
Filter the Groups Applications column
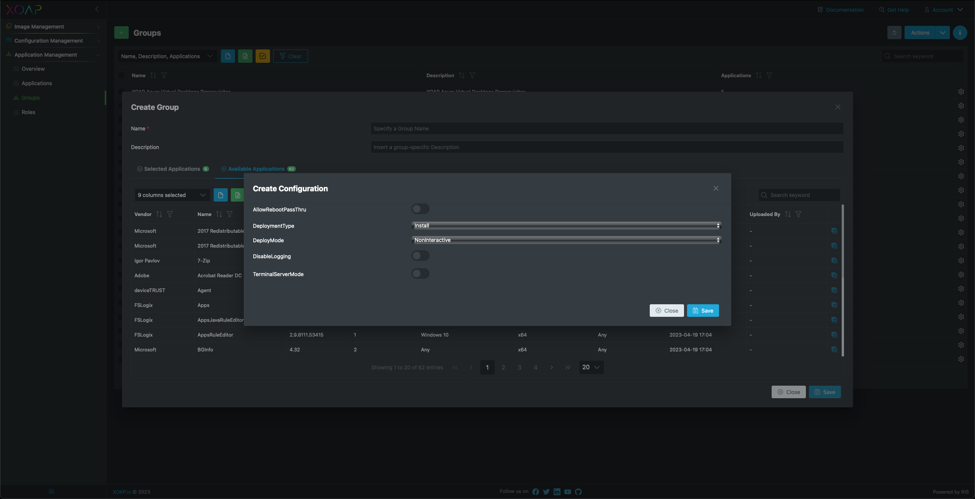pos(769,75)
